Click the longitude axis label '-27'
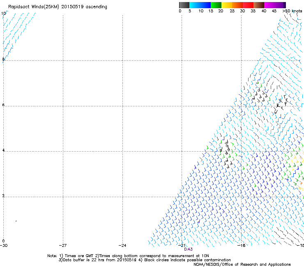This screenshot has width=304, height=267. (63, 246)
